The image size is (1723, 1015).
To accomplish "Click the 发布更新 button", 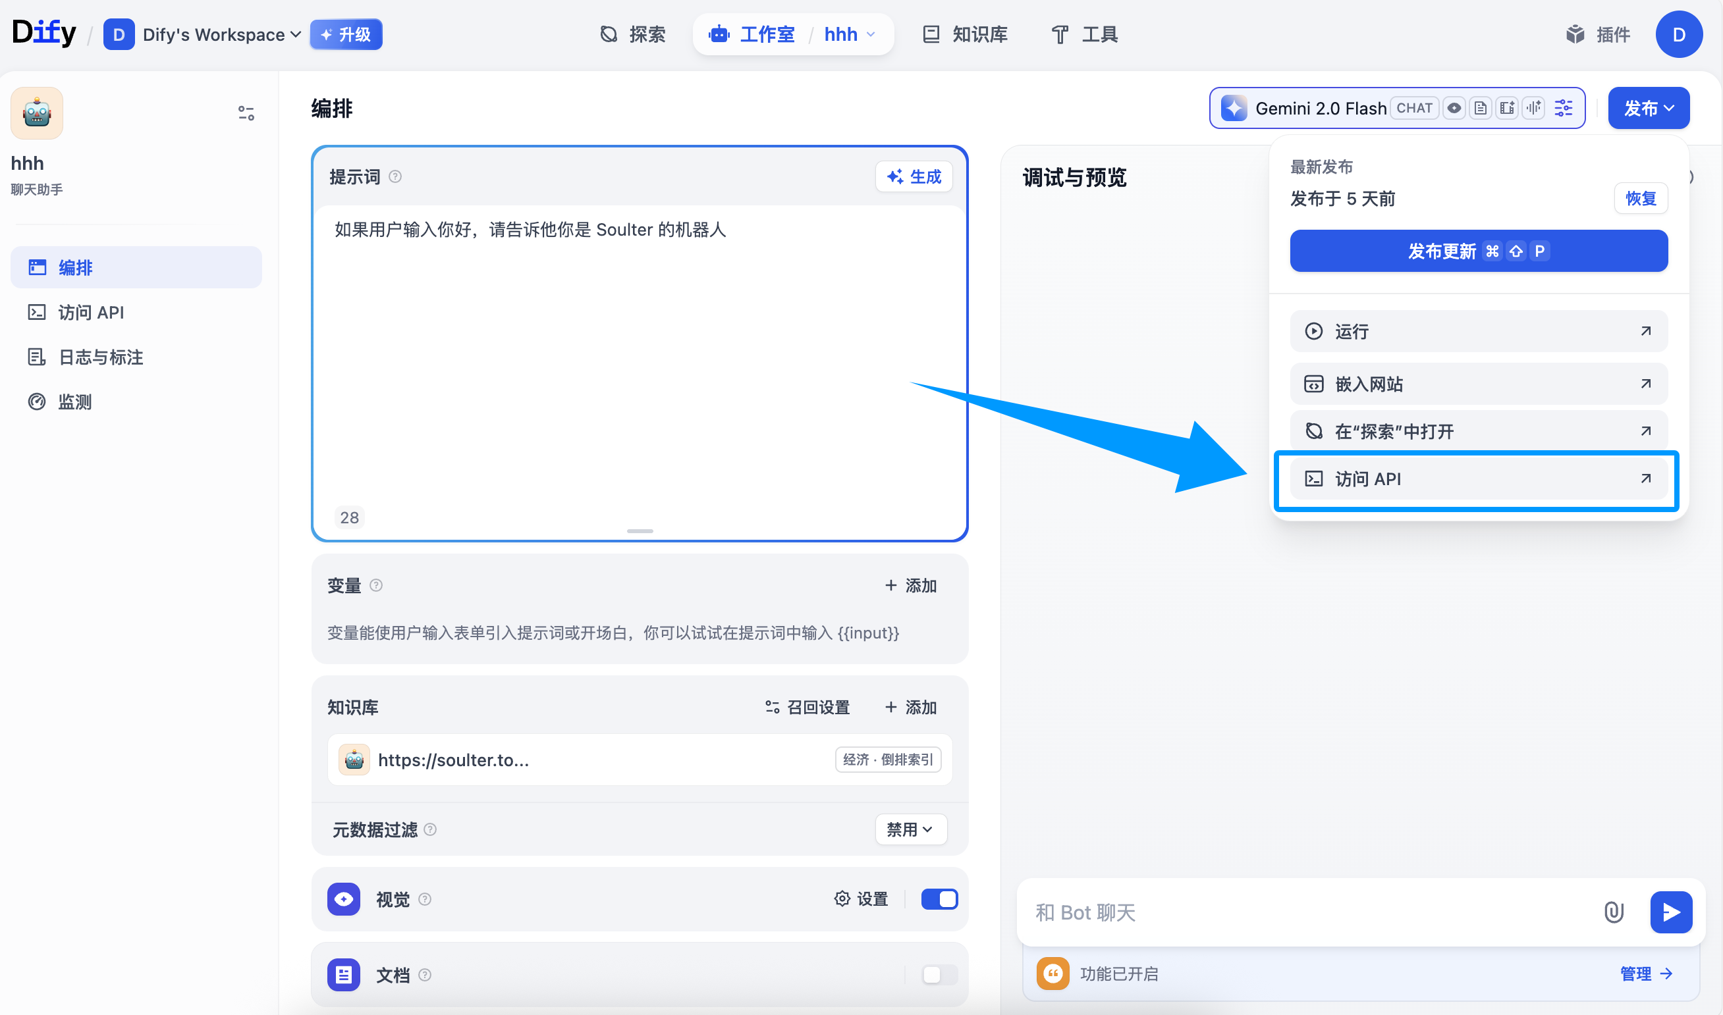I will [1478, 251].
